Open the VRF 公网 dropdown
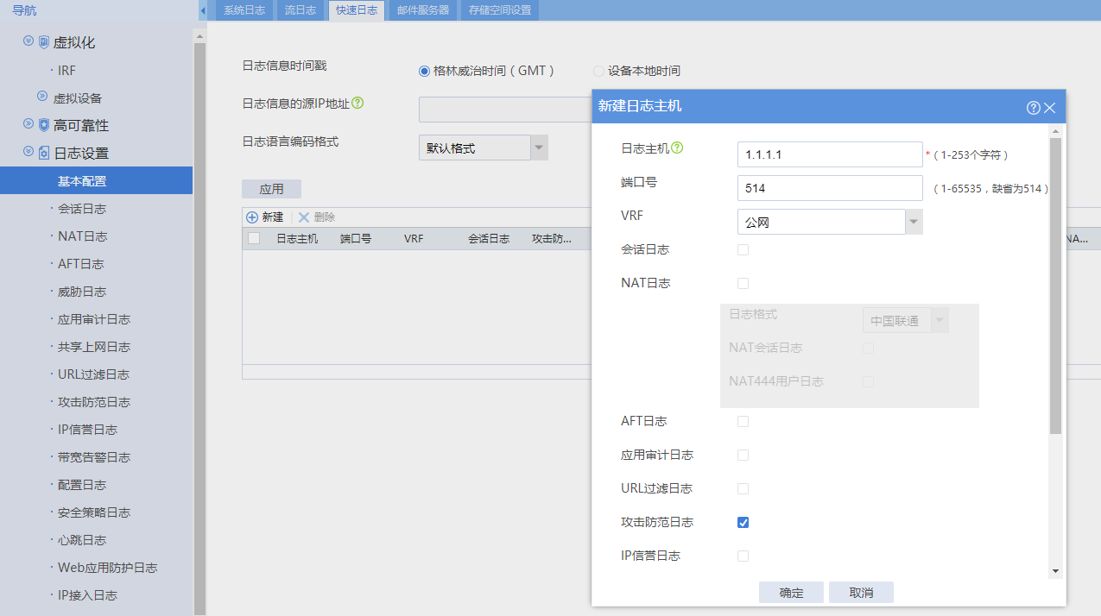Viewport: 1101px width, 616px height. tap(914, 222)
